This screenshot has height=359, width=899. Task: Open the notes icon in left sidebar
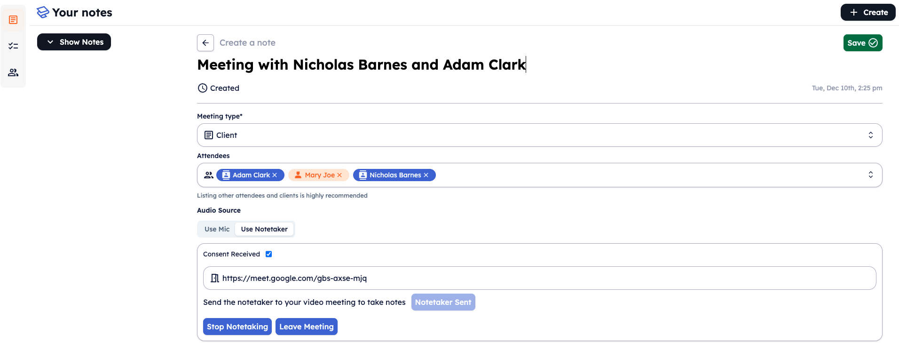click(x=13, y=20)
